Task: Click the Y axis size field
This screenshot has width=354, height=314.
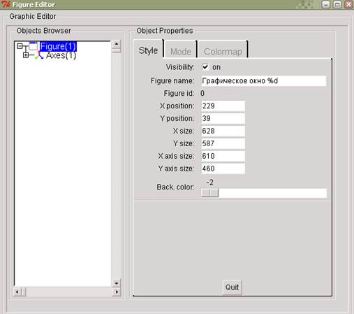Action: tap(223, 169)
